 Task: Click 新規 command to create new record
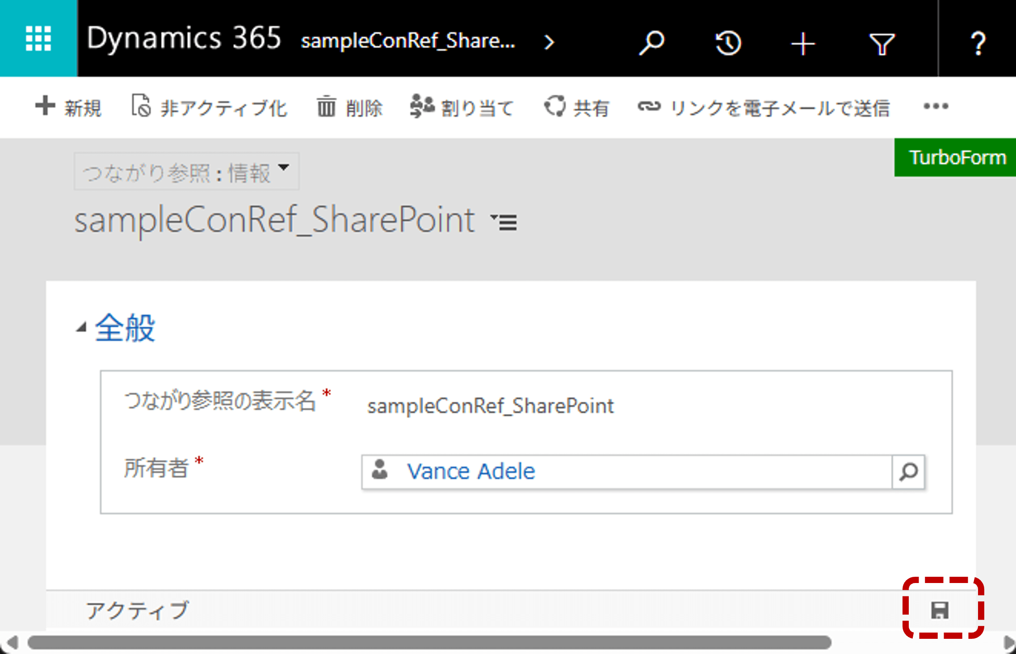coord(69,108)
